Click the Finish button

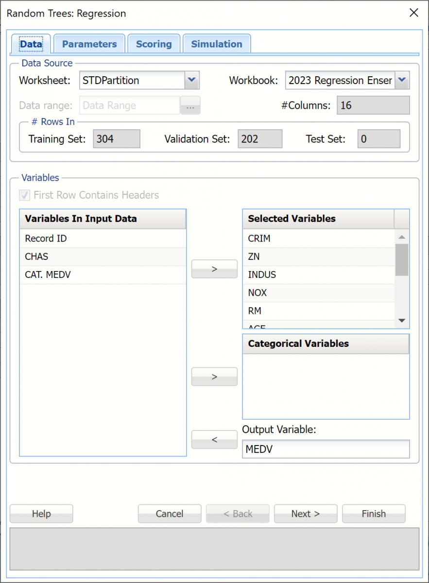[x=373, y=514]
